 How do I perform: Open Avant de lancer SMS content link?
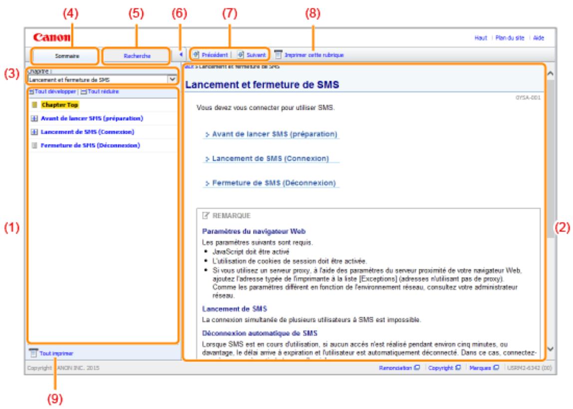(275, 134)
